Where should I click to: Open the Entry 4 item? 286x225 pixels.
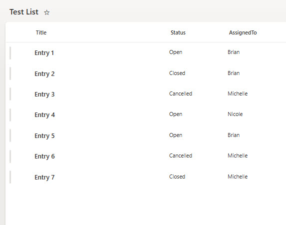click(45, 115)
